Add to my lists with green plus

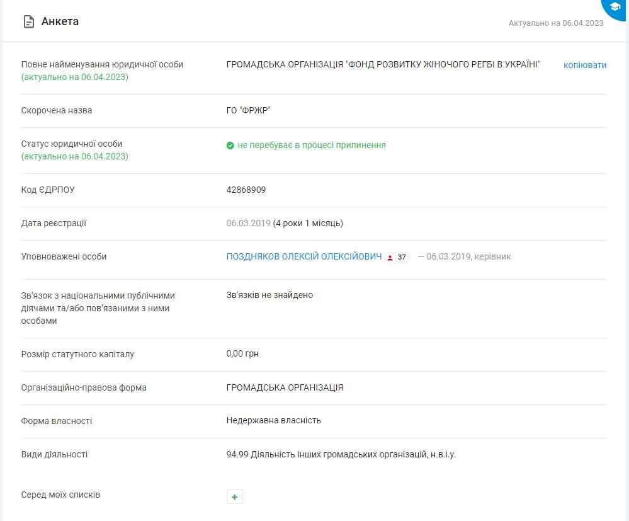tap(235, 497)
